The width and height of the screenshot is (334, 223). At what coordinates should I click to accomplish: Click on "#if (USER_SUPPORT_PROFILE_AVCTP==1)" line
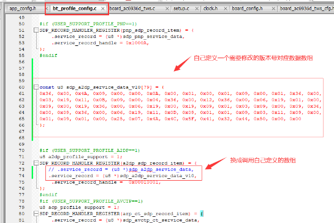pos(91,201)
